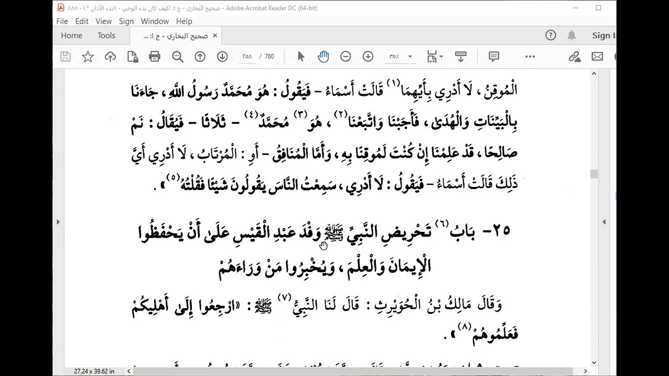Click the cloud upload icon
This screenshot has height=376, width=669.
pos(110,57)
